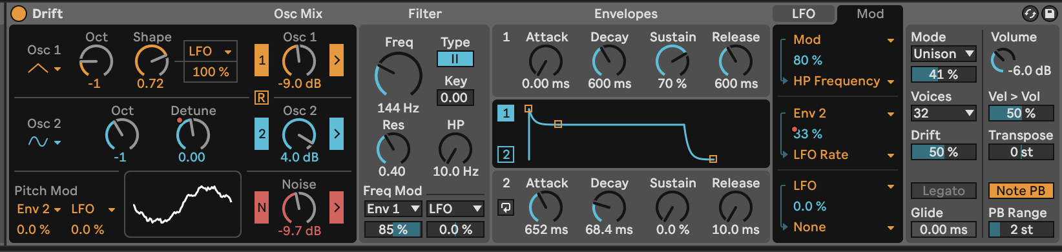The image size is (1062, 252).
Task: Click the Glide 0.00 ms field
Action: [943, 229]
